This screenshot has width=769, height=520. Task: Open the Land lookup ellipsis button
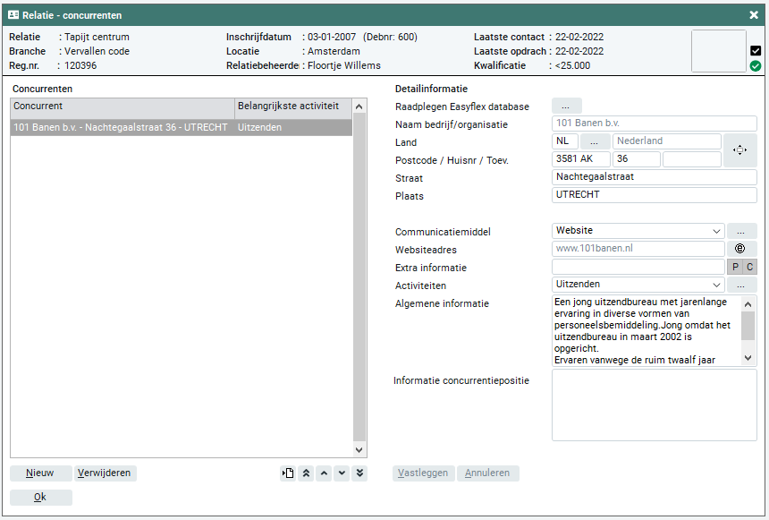595,141
